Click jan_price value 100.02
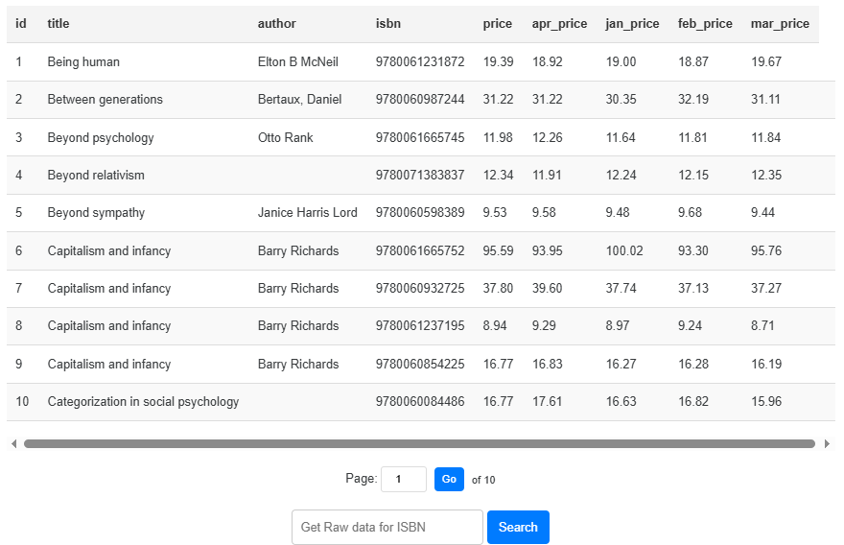Viewport: 844px width, 545px height. 624,251
